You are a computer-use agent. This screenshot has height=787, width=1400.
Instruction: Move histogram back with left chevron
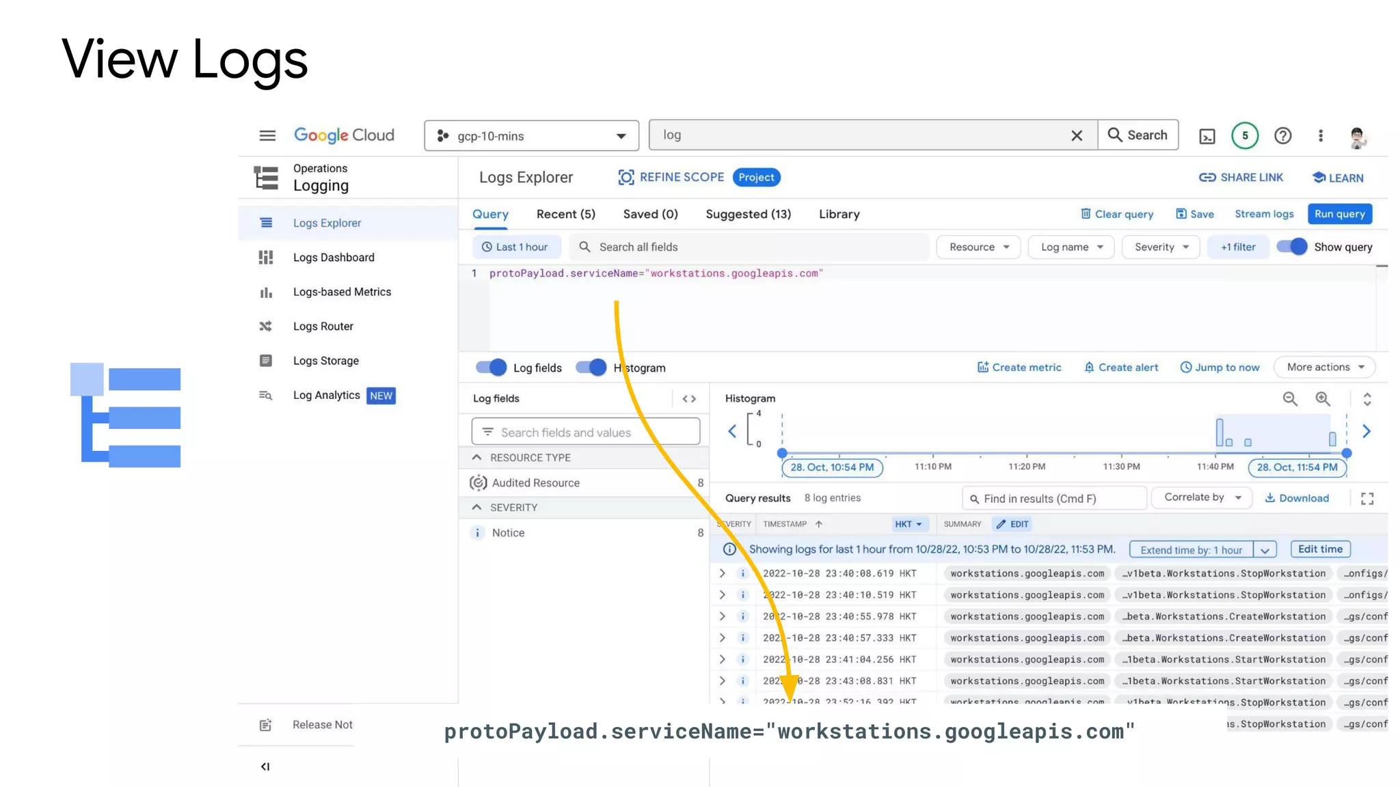tap(732, 431)
